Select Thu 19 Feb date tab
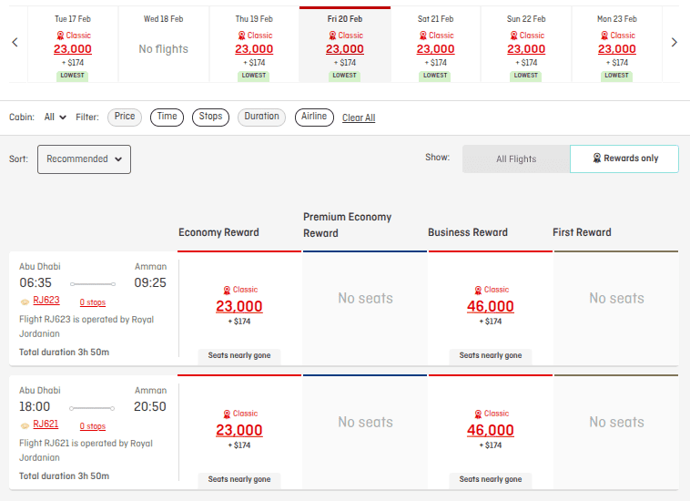This screenshot has height=501, width=690. [x=254, y=45]
